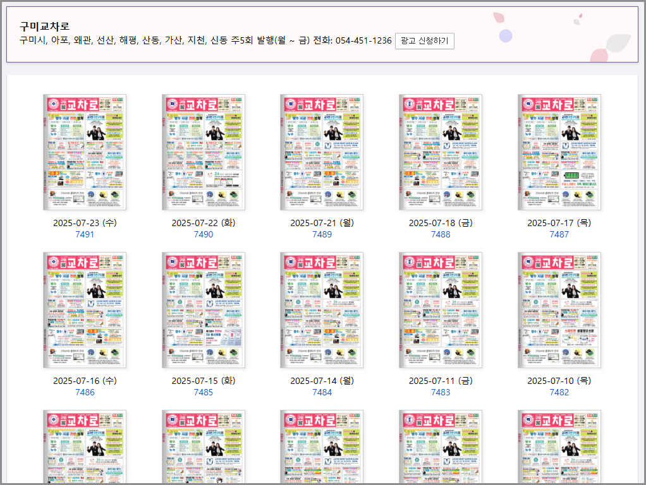Open the 2025-07-17 (목) newspaper cover thumbnail
This screenshot has height=485, width=646.
coord(559,152)
